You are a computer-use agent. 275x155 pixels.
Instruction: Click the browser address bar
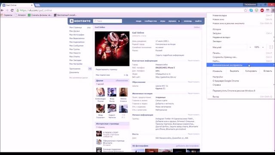click(129, 10)
